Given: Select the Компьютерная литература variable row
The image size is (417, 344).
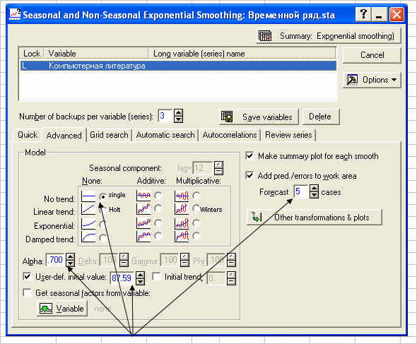Looking at the screenshot, I should [178, 66].
